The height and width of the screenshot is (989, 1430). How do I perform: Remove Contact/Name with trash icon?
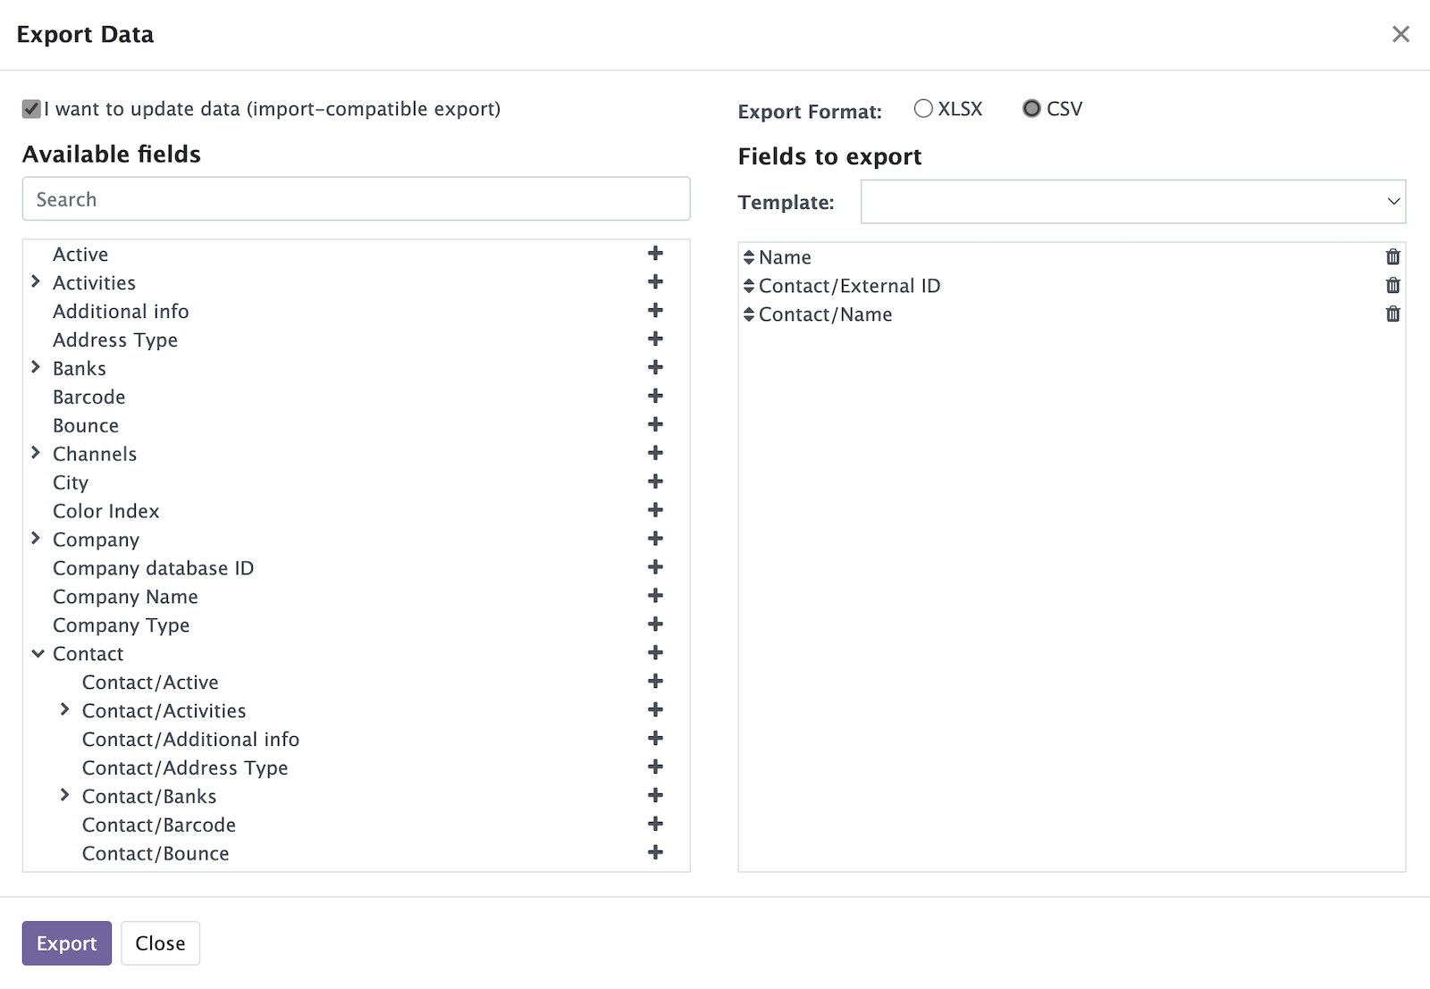click(x=1392, y=314)
